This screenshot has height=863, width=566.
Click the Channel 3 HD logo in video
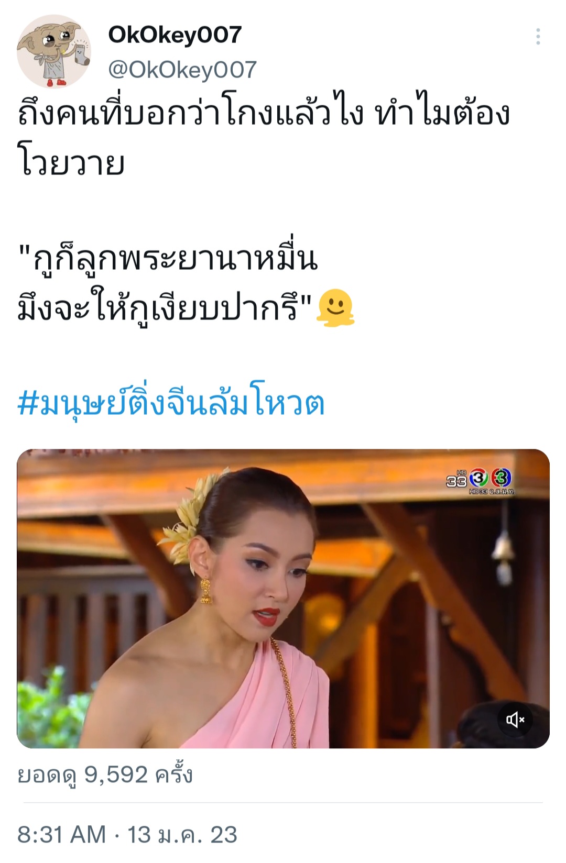(x=480, y=480)
